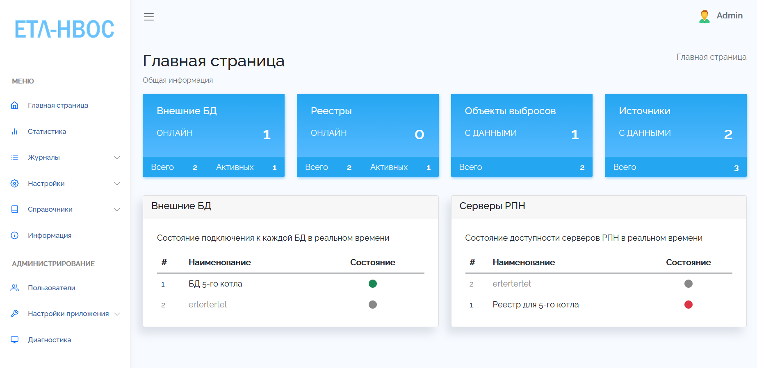Open the Внешние БД summary card
The width and height of the screenshot is (757, 368).
214,135
